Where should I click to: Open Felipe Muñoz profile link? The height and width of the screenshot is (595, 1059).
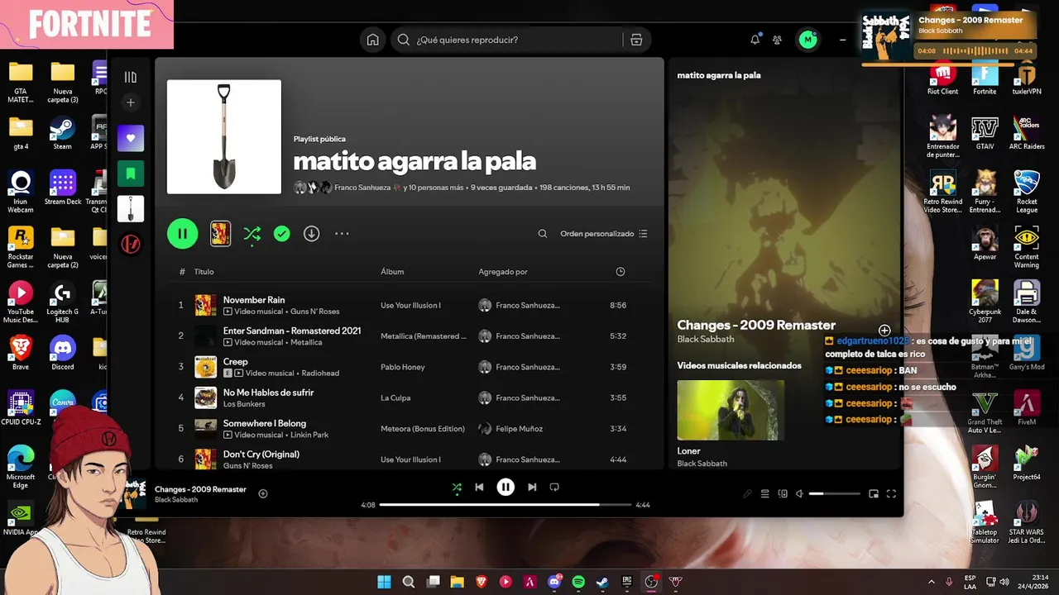coord(520,429)
